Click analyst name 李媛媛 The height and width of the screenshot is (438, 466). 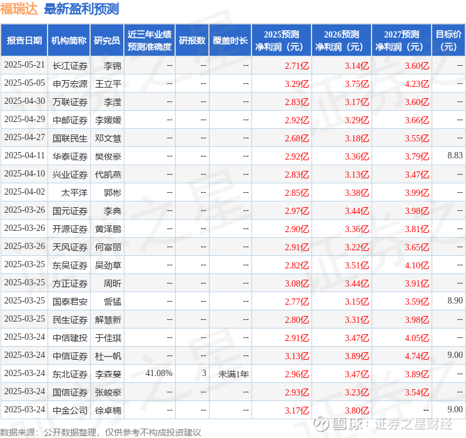click(108, 120)
